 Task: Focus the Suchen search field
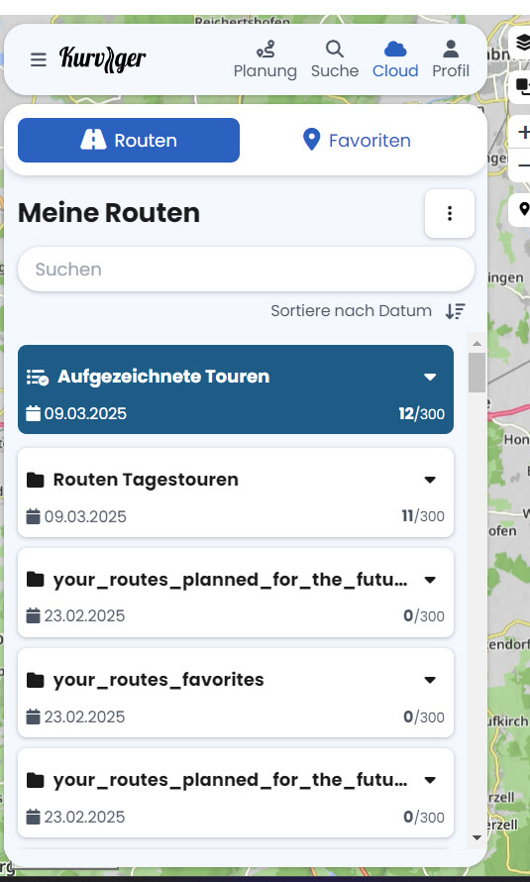point(246,269)
